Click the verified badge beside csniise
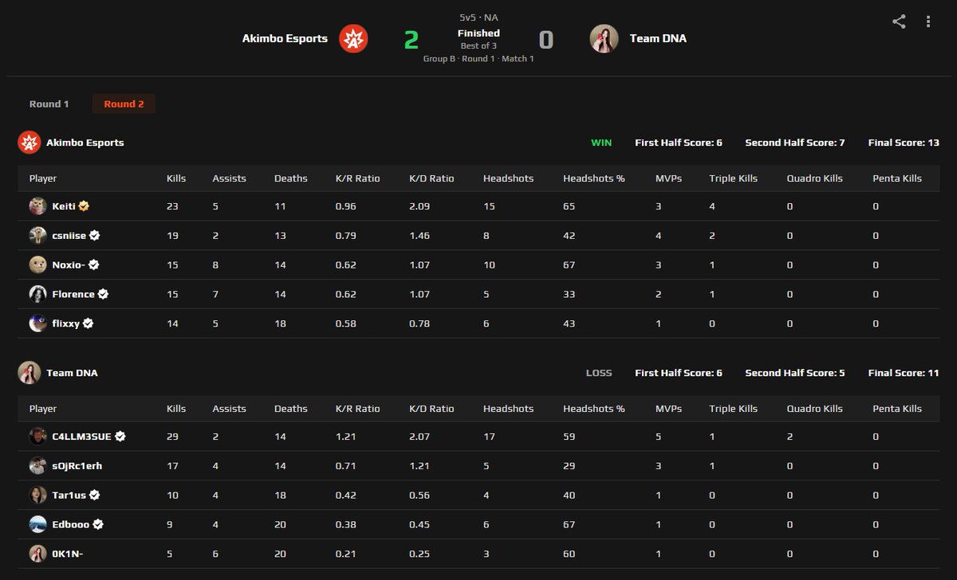Image resolution: width=957 pixels, height=580 pixels. point(95,236)
